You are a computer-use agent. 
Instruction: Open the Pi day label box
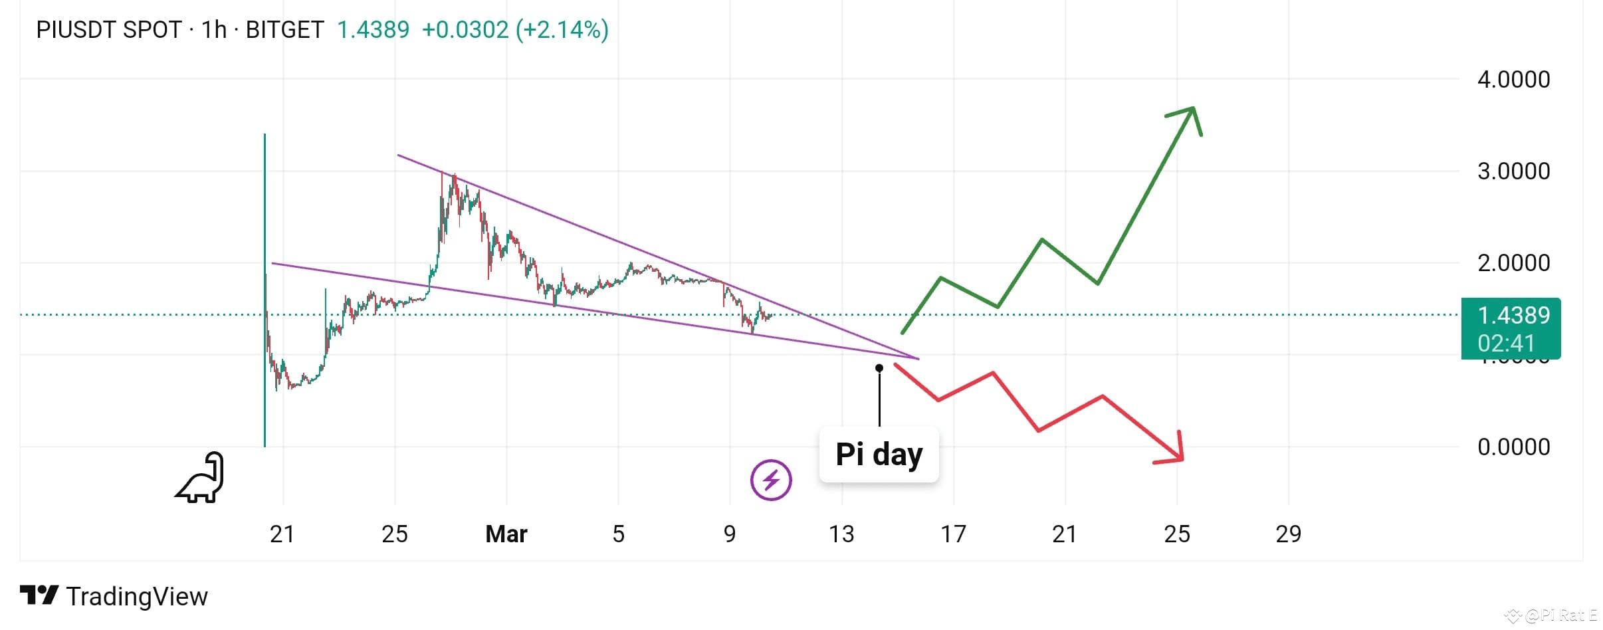click(x=879, y=455)
